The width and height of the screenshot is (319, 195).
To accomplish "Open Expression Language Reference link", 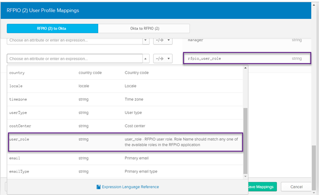I will 130,187.
